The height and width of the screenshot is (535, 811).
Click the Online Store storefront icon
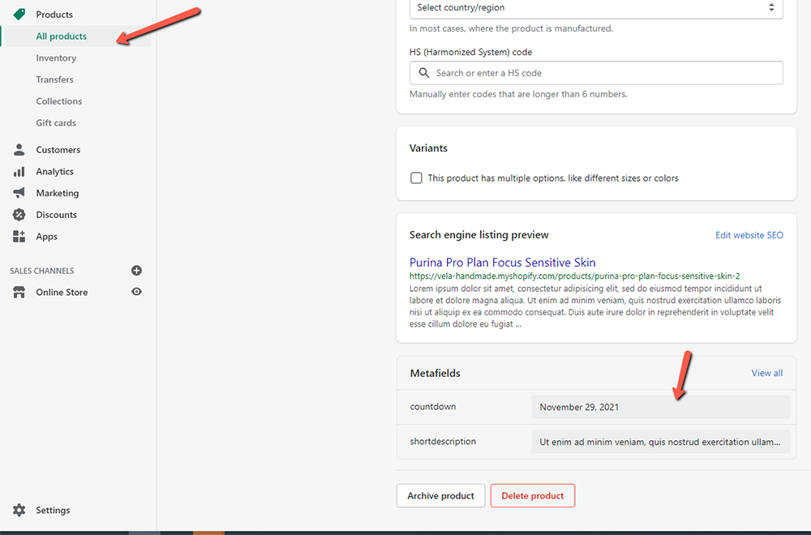pos(19,293)
